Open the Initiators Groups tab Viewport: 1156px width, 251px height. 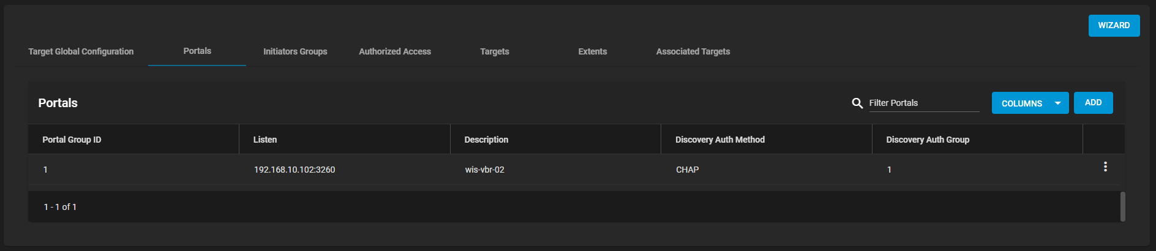point(295,51)
